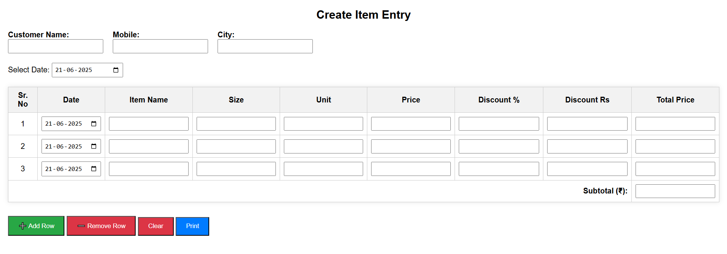Open calendar icon in row 3 date
Image resolution: width=727 pixels, height=254 pixels.
click(94, 169)
